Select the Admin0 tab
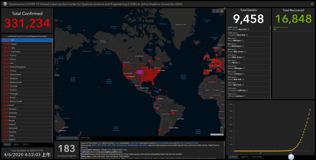The height and width of the screenshot is (160, 316). pyautogui.click(x=7, y=144)
